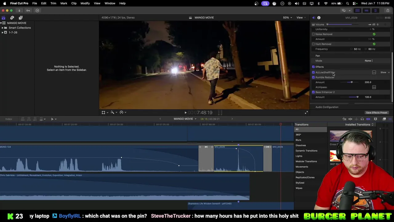This screenshot has width=394, height=222.
Task: Open the Mark menu
Action: (64, 3)
